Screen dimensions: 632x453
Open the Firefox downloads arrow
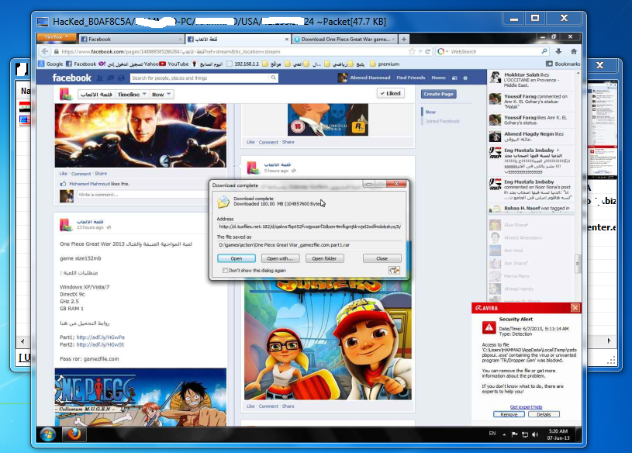558,52
